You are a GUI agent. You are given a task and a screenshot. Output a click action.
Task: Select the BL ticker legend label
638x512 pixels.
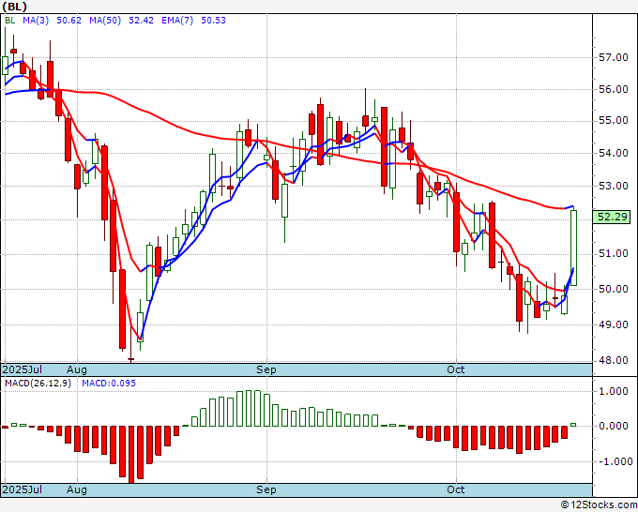(10, 21)
